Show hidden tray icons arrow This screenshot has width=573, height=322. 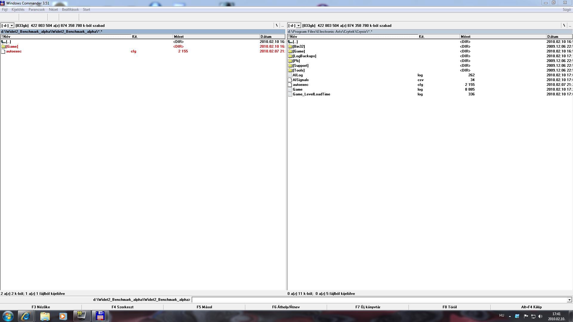click(x=510, y=316)
